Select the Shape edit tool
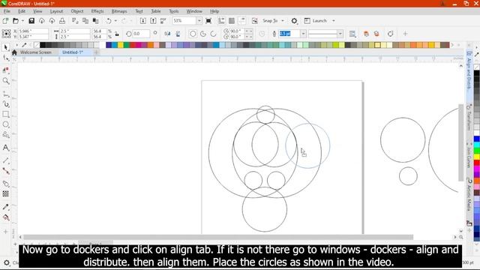The height and width of the screenshot is (270, 480). click(x=5, y=58)
